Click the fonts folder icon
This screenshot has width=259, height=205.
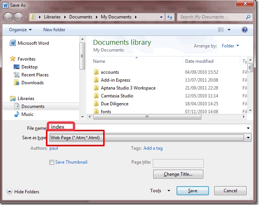[x=96, y=111]
